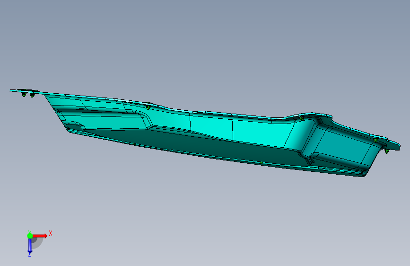Click the blue Z axis arrow of the triad
410x266 pixels.
click(x=30, y=246)
